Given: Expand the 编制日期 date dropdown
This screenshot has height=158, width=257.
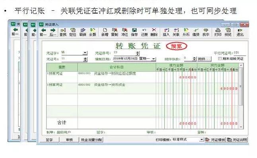Looking at the screenshot, I should [x=154, y=59].
